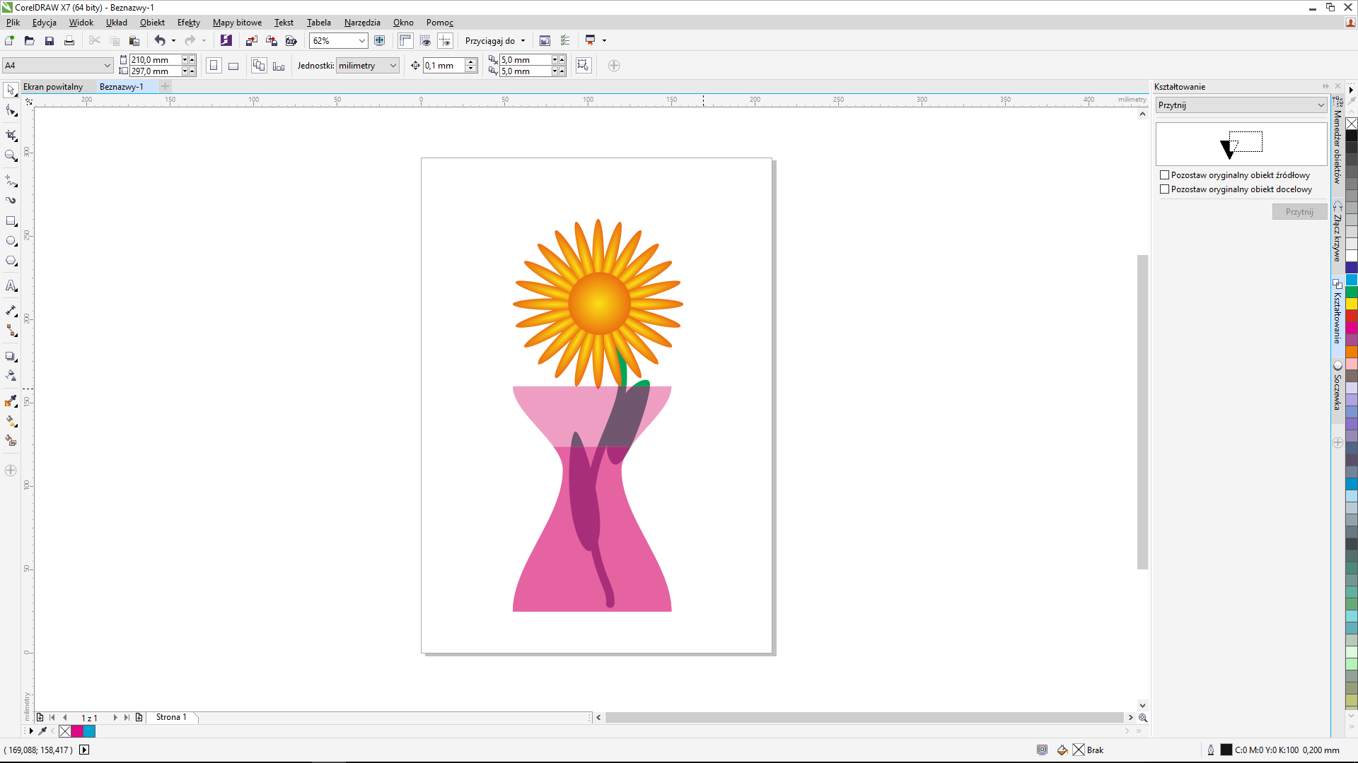The width and height of the screenshot is (1358, 763).
Task: Expand the A4 page size dropdown
Action: pos(107,66)
